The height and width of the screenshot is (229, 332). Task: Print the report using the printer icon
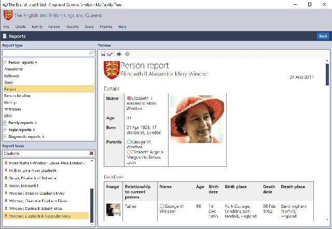pos(119,54)
